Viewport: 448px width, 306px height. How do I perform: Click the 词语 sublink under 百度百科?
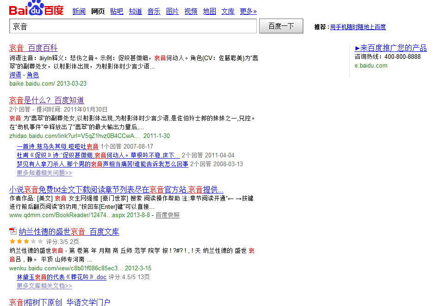pyautogui.click(x=15, y=75)
